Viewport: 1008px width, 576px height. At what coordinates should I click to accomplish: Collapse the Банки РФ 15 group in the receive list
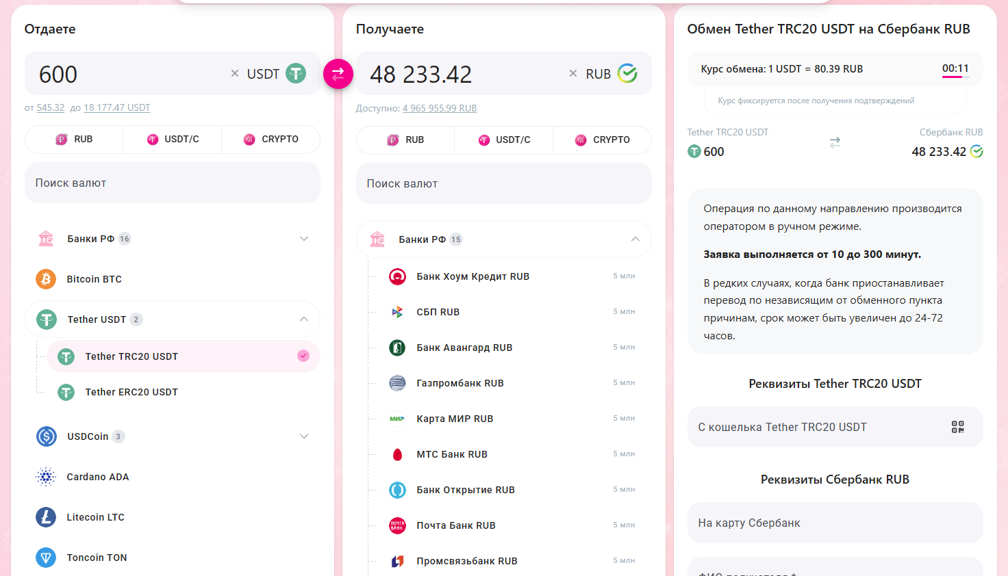635,239
